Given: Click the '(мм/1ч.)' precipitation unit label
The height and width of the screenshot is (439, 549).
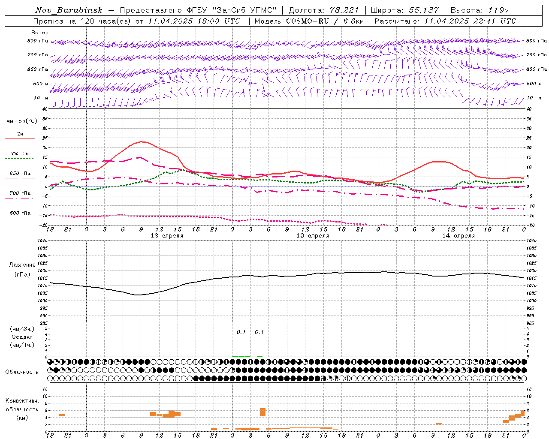Looking at the screenshot, I should point(22,345).
